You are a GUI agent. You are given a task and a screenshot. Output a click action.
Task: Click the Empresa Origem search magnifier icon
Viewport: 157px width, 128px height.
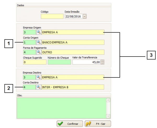(38, 32)
